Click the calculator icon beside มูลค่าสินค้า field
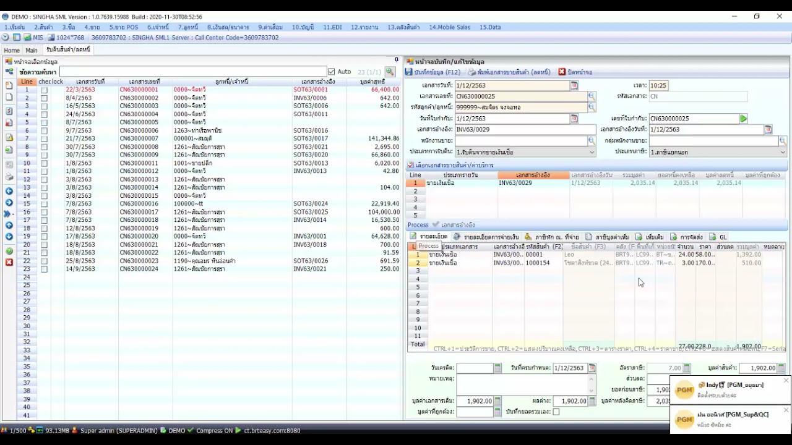 tap(781, 368)
